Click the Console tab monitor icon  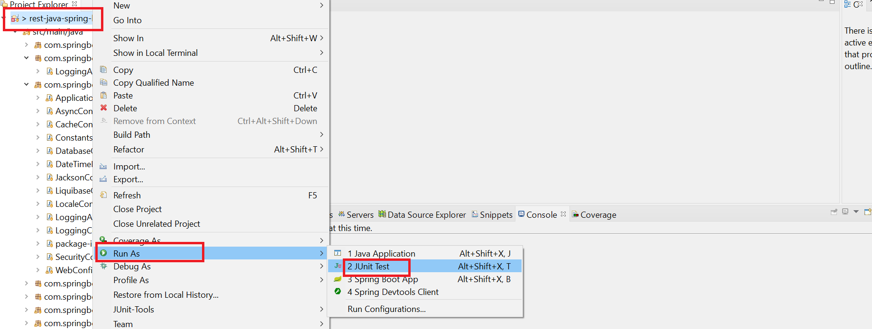point(521,214)
